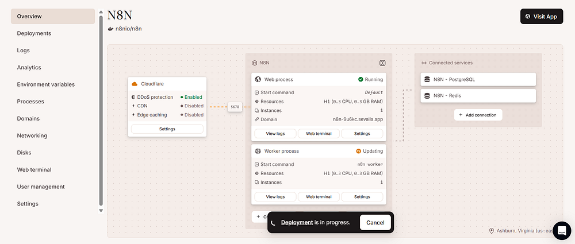Open the chat support bubble icon
This screenshot has width=575, height=244.
click(x=561, y=230)
